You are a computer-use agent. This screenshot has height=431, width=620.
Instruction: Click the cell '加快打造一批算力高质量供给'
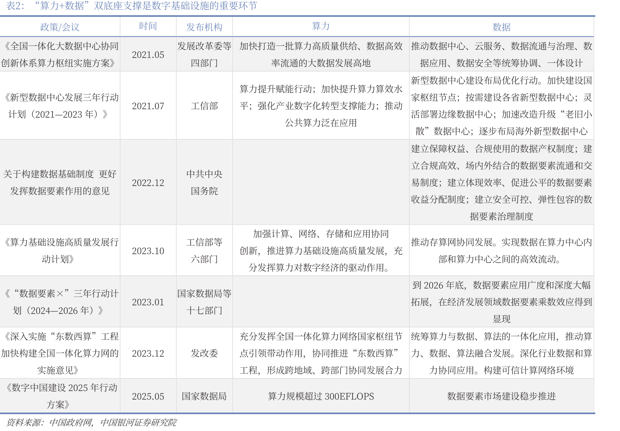[321, 55]
